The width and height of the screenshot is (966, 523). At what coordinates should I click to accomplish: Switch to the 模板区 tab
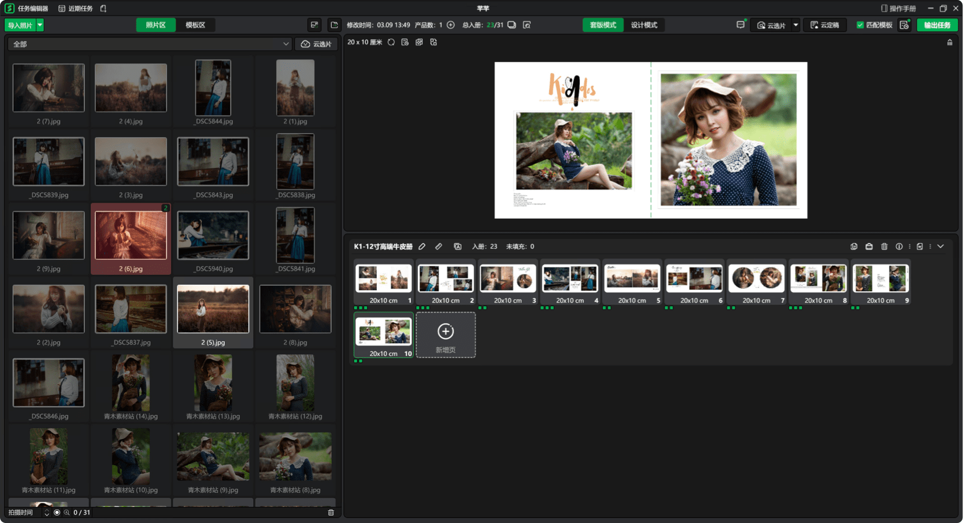tap(195, 25)
